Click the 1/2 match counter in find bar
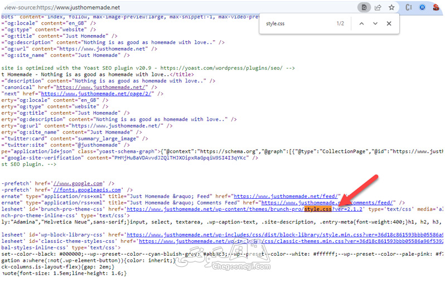The width and height of the screenshot is (445, 283). [x=340, y=23]
